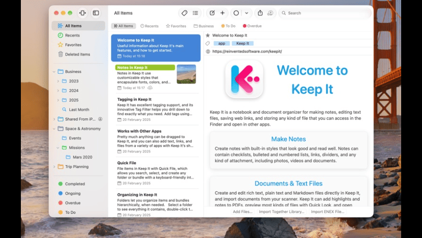422x238 pixels.
Task: Open the Tagging in Keep It item
Action: (156, 109)
